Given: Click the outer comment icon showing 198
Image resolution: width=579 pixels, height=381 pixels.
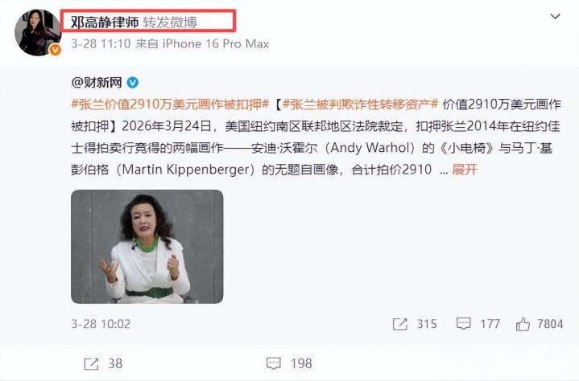Looking at the screenshot, I should point(274,364).
